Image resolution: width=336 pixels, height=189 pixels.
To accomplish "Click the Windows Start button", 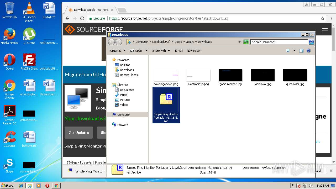I will 7,186.
